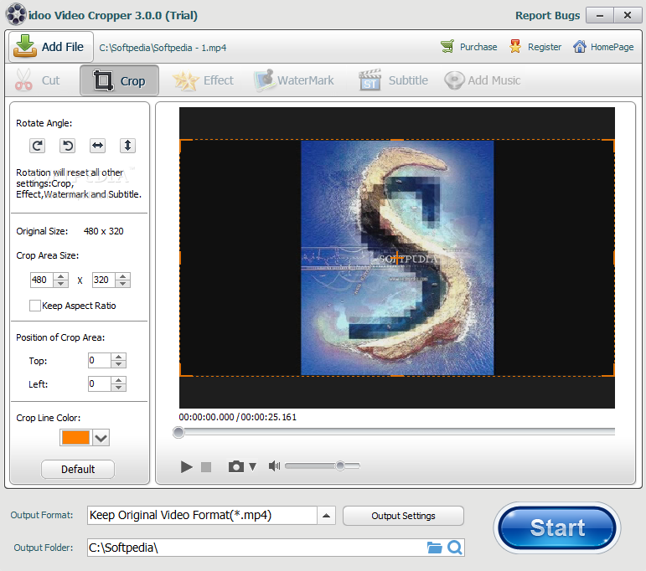Screen dimensions: 646x571
Task: Decrease crop area width with down arrow
Action: (x=61, y=284)
